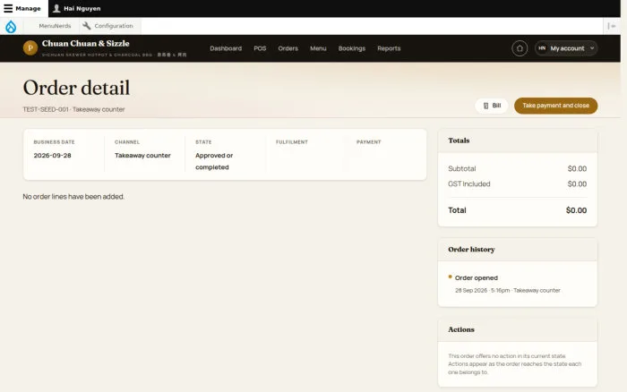Click the Hai Nguyen user icon

56,8
